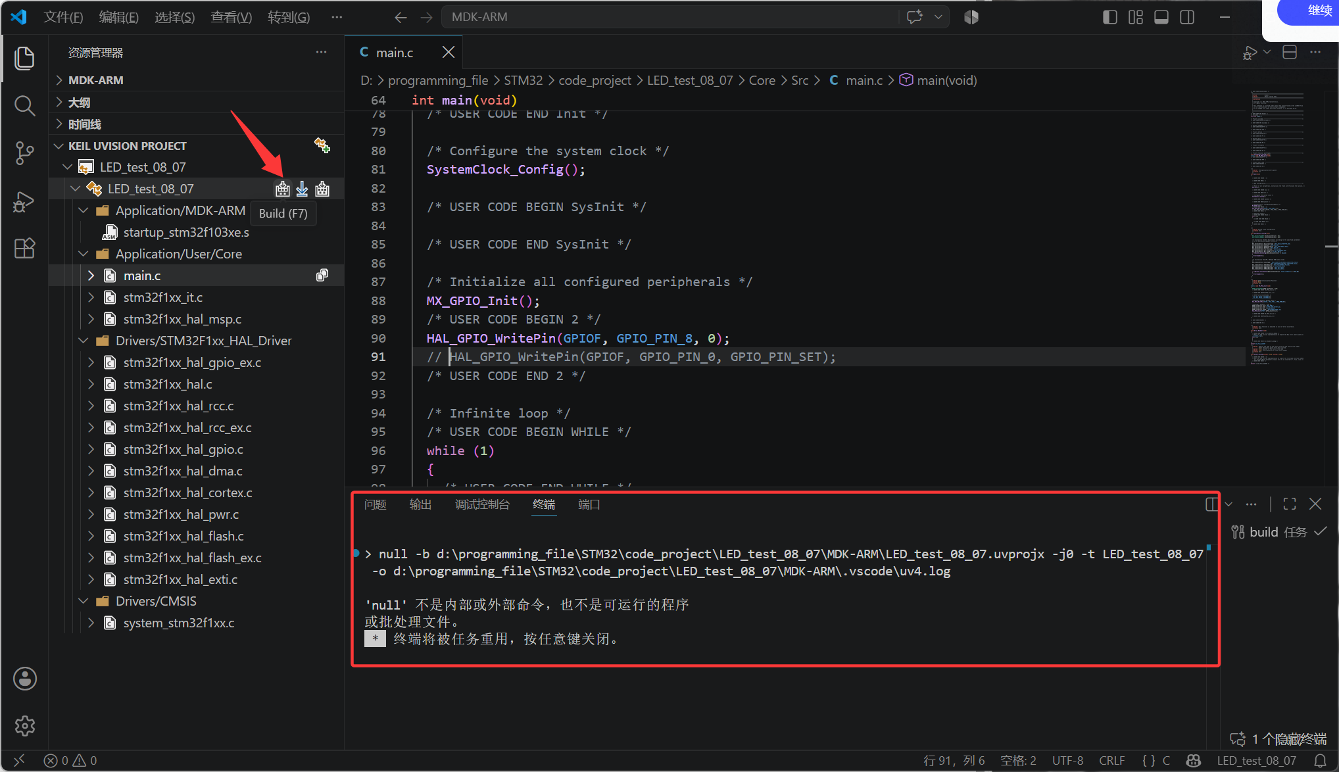This screenshot has height=772, width=1339.
Task: Click the MDK-ARM command center search box
Action: 669,17
